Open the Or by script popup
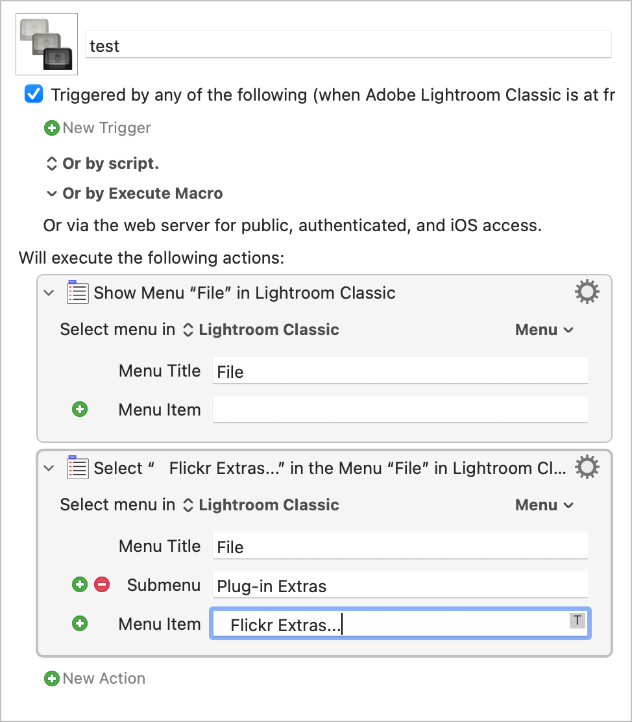The image size is (632, 722). [x=102, y=164]
